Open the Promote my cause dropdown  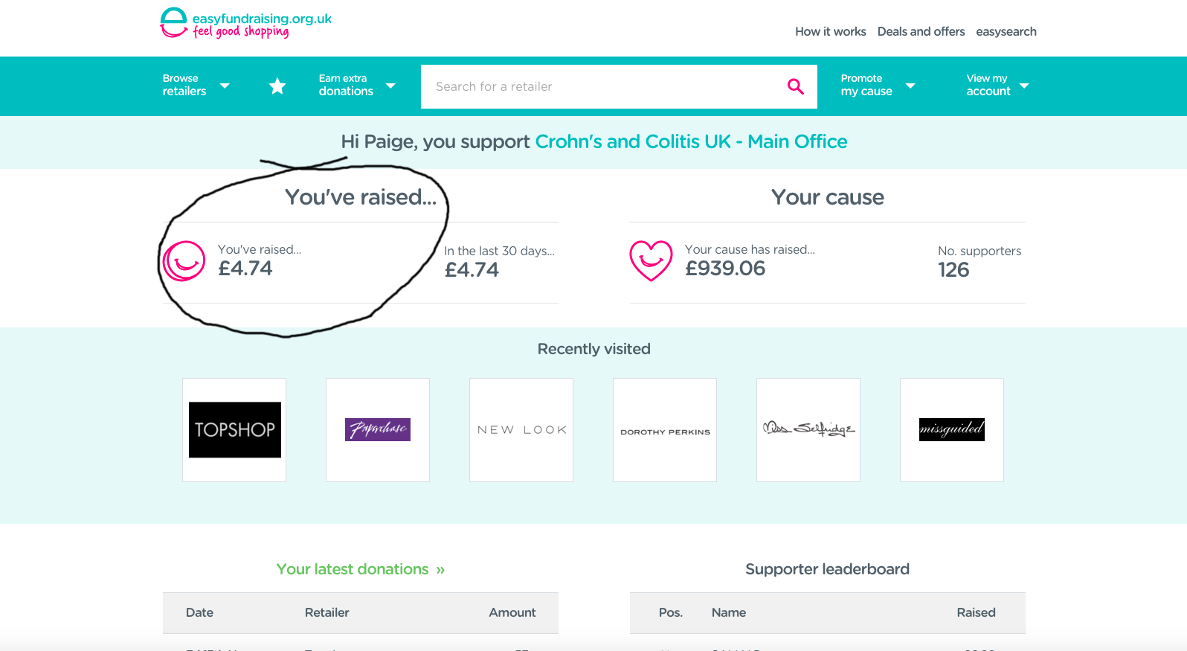[x=877, y=86]
